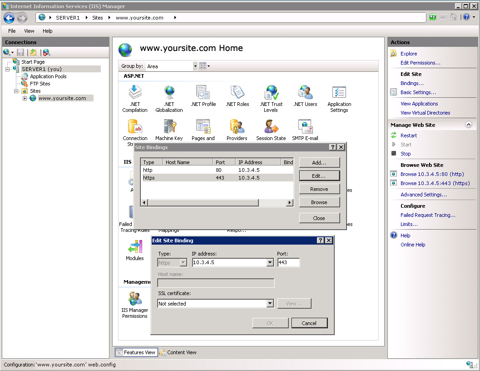
Task: Click the Stop site icon in Actions
Action: 394,153
